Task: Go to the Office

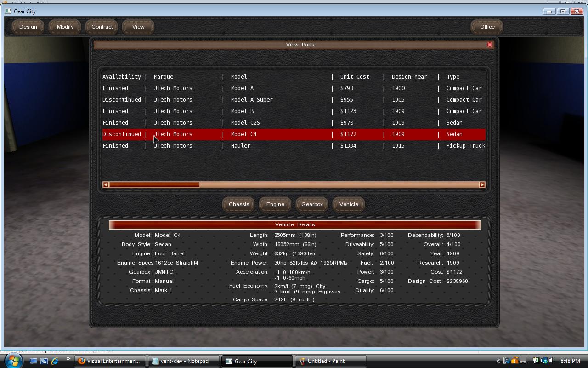Action: click(x=487, y=27)
